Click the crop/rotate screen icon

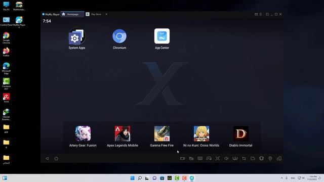coord(244,158)
